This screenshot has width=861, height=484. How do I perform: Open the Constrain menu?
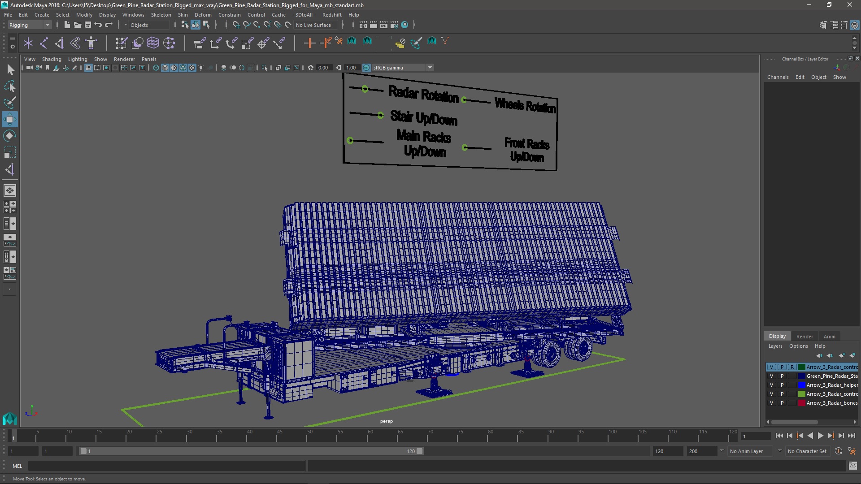229,15
